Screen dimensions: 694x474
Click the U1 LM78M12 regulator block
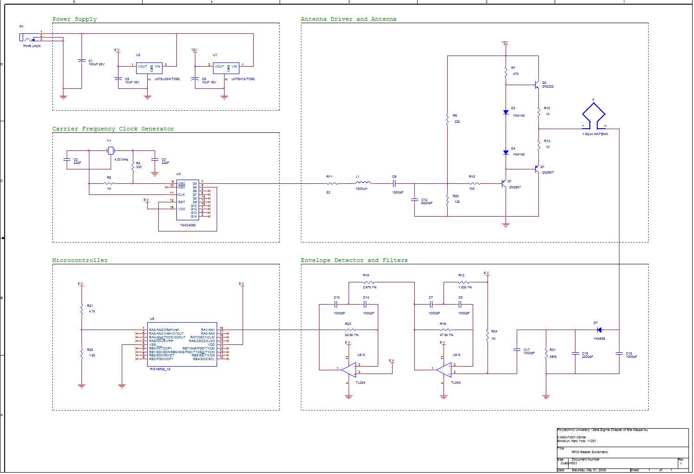click(x=226, y=68)
